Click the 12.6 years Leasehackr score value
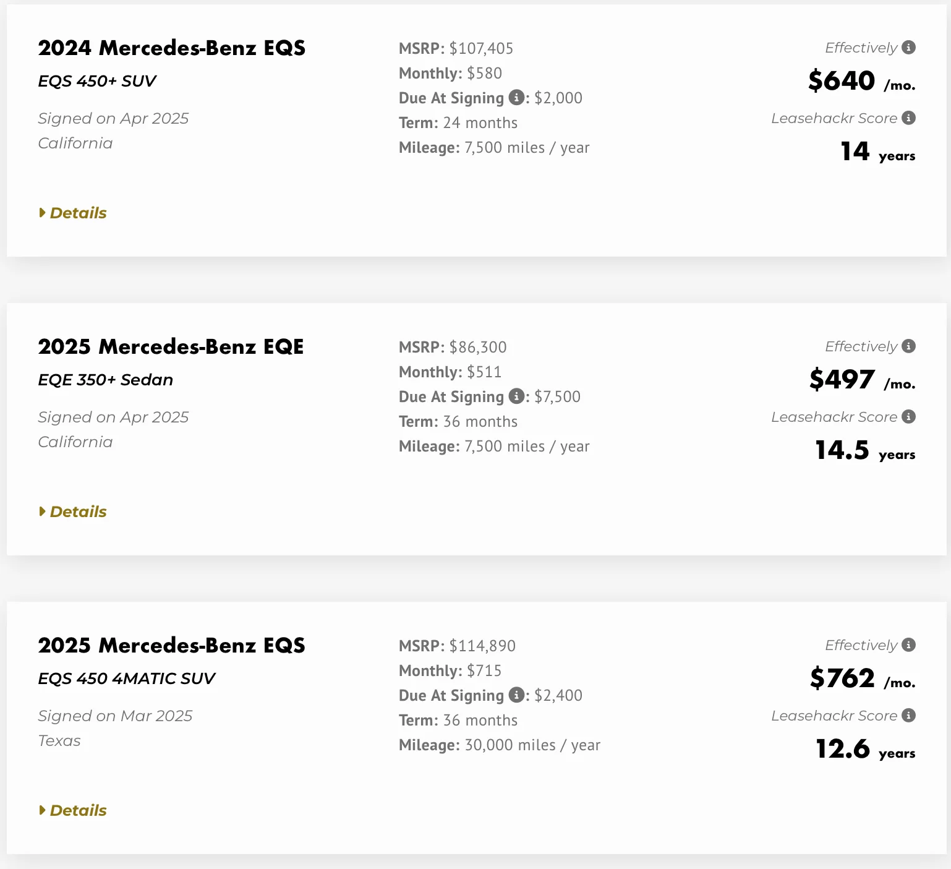The height and width of the screenshot is (869, 951). tap(866, 749)
